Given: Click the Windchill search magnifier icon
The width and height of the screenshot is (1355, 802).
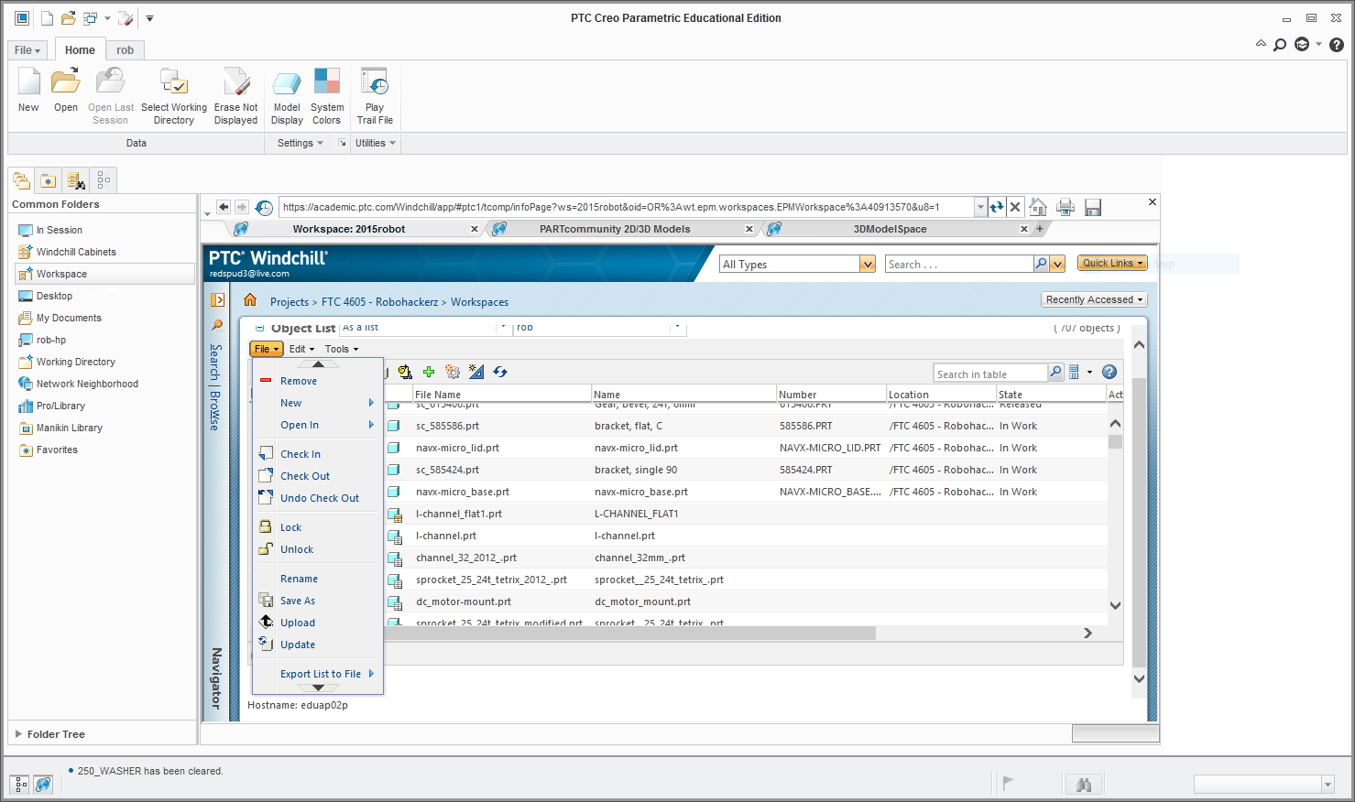Looking at the screenshot, I should click(x=1041, y=264).
